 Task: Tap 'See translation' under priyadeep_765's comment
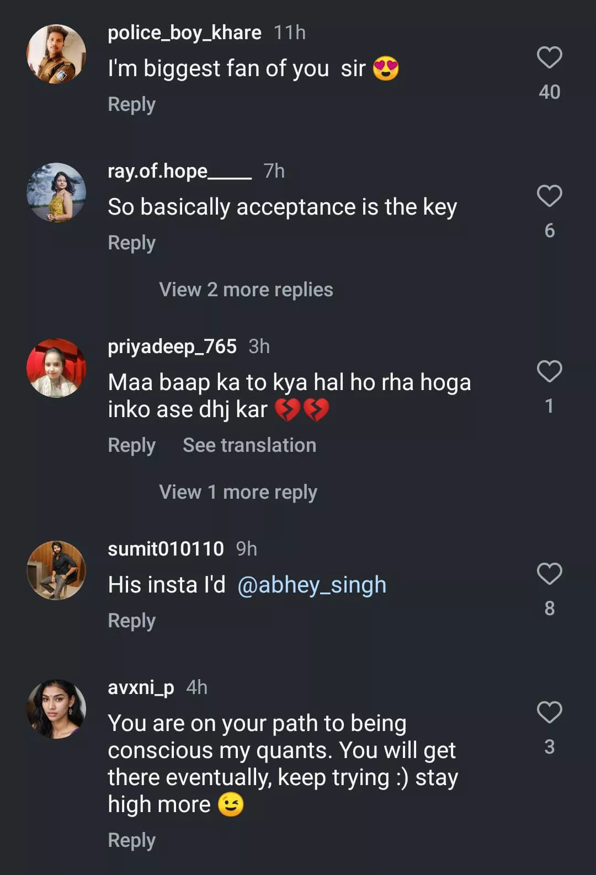pyautogui.click(x=249, y=445)
